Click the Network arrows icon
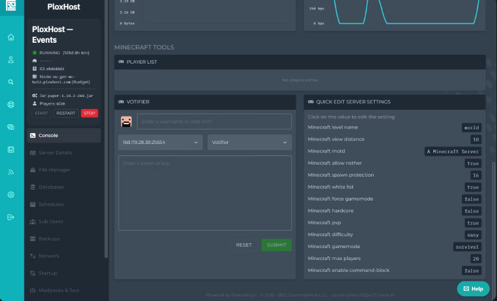Viewport: 497px width, 301px height. [33, 256]
